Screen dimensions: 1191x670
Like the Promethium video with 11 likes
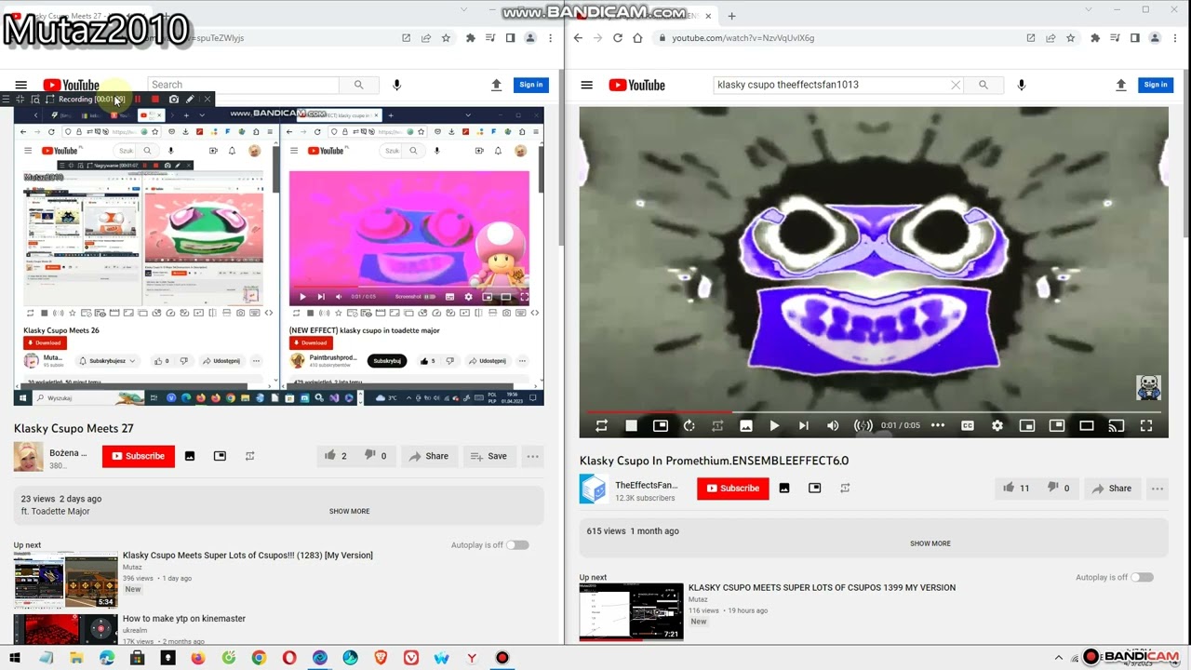[x=1016, y=488]
